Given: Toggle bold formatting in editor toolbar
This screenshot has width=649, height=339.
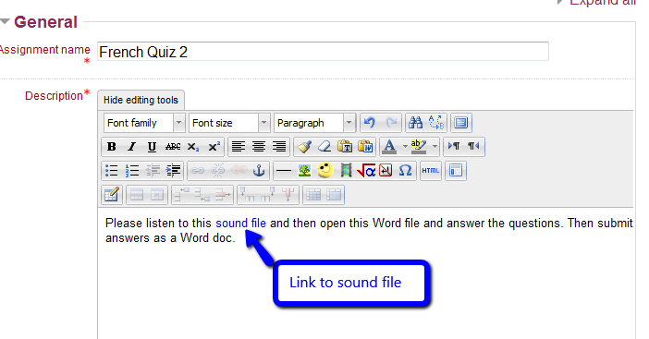Looking at the screenshot, I should (x=111, y=147).
